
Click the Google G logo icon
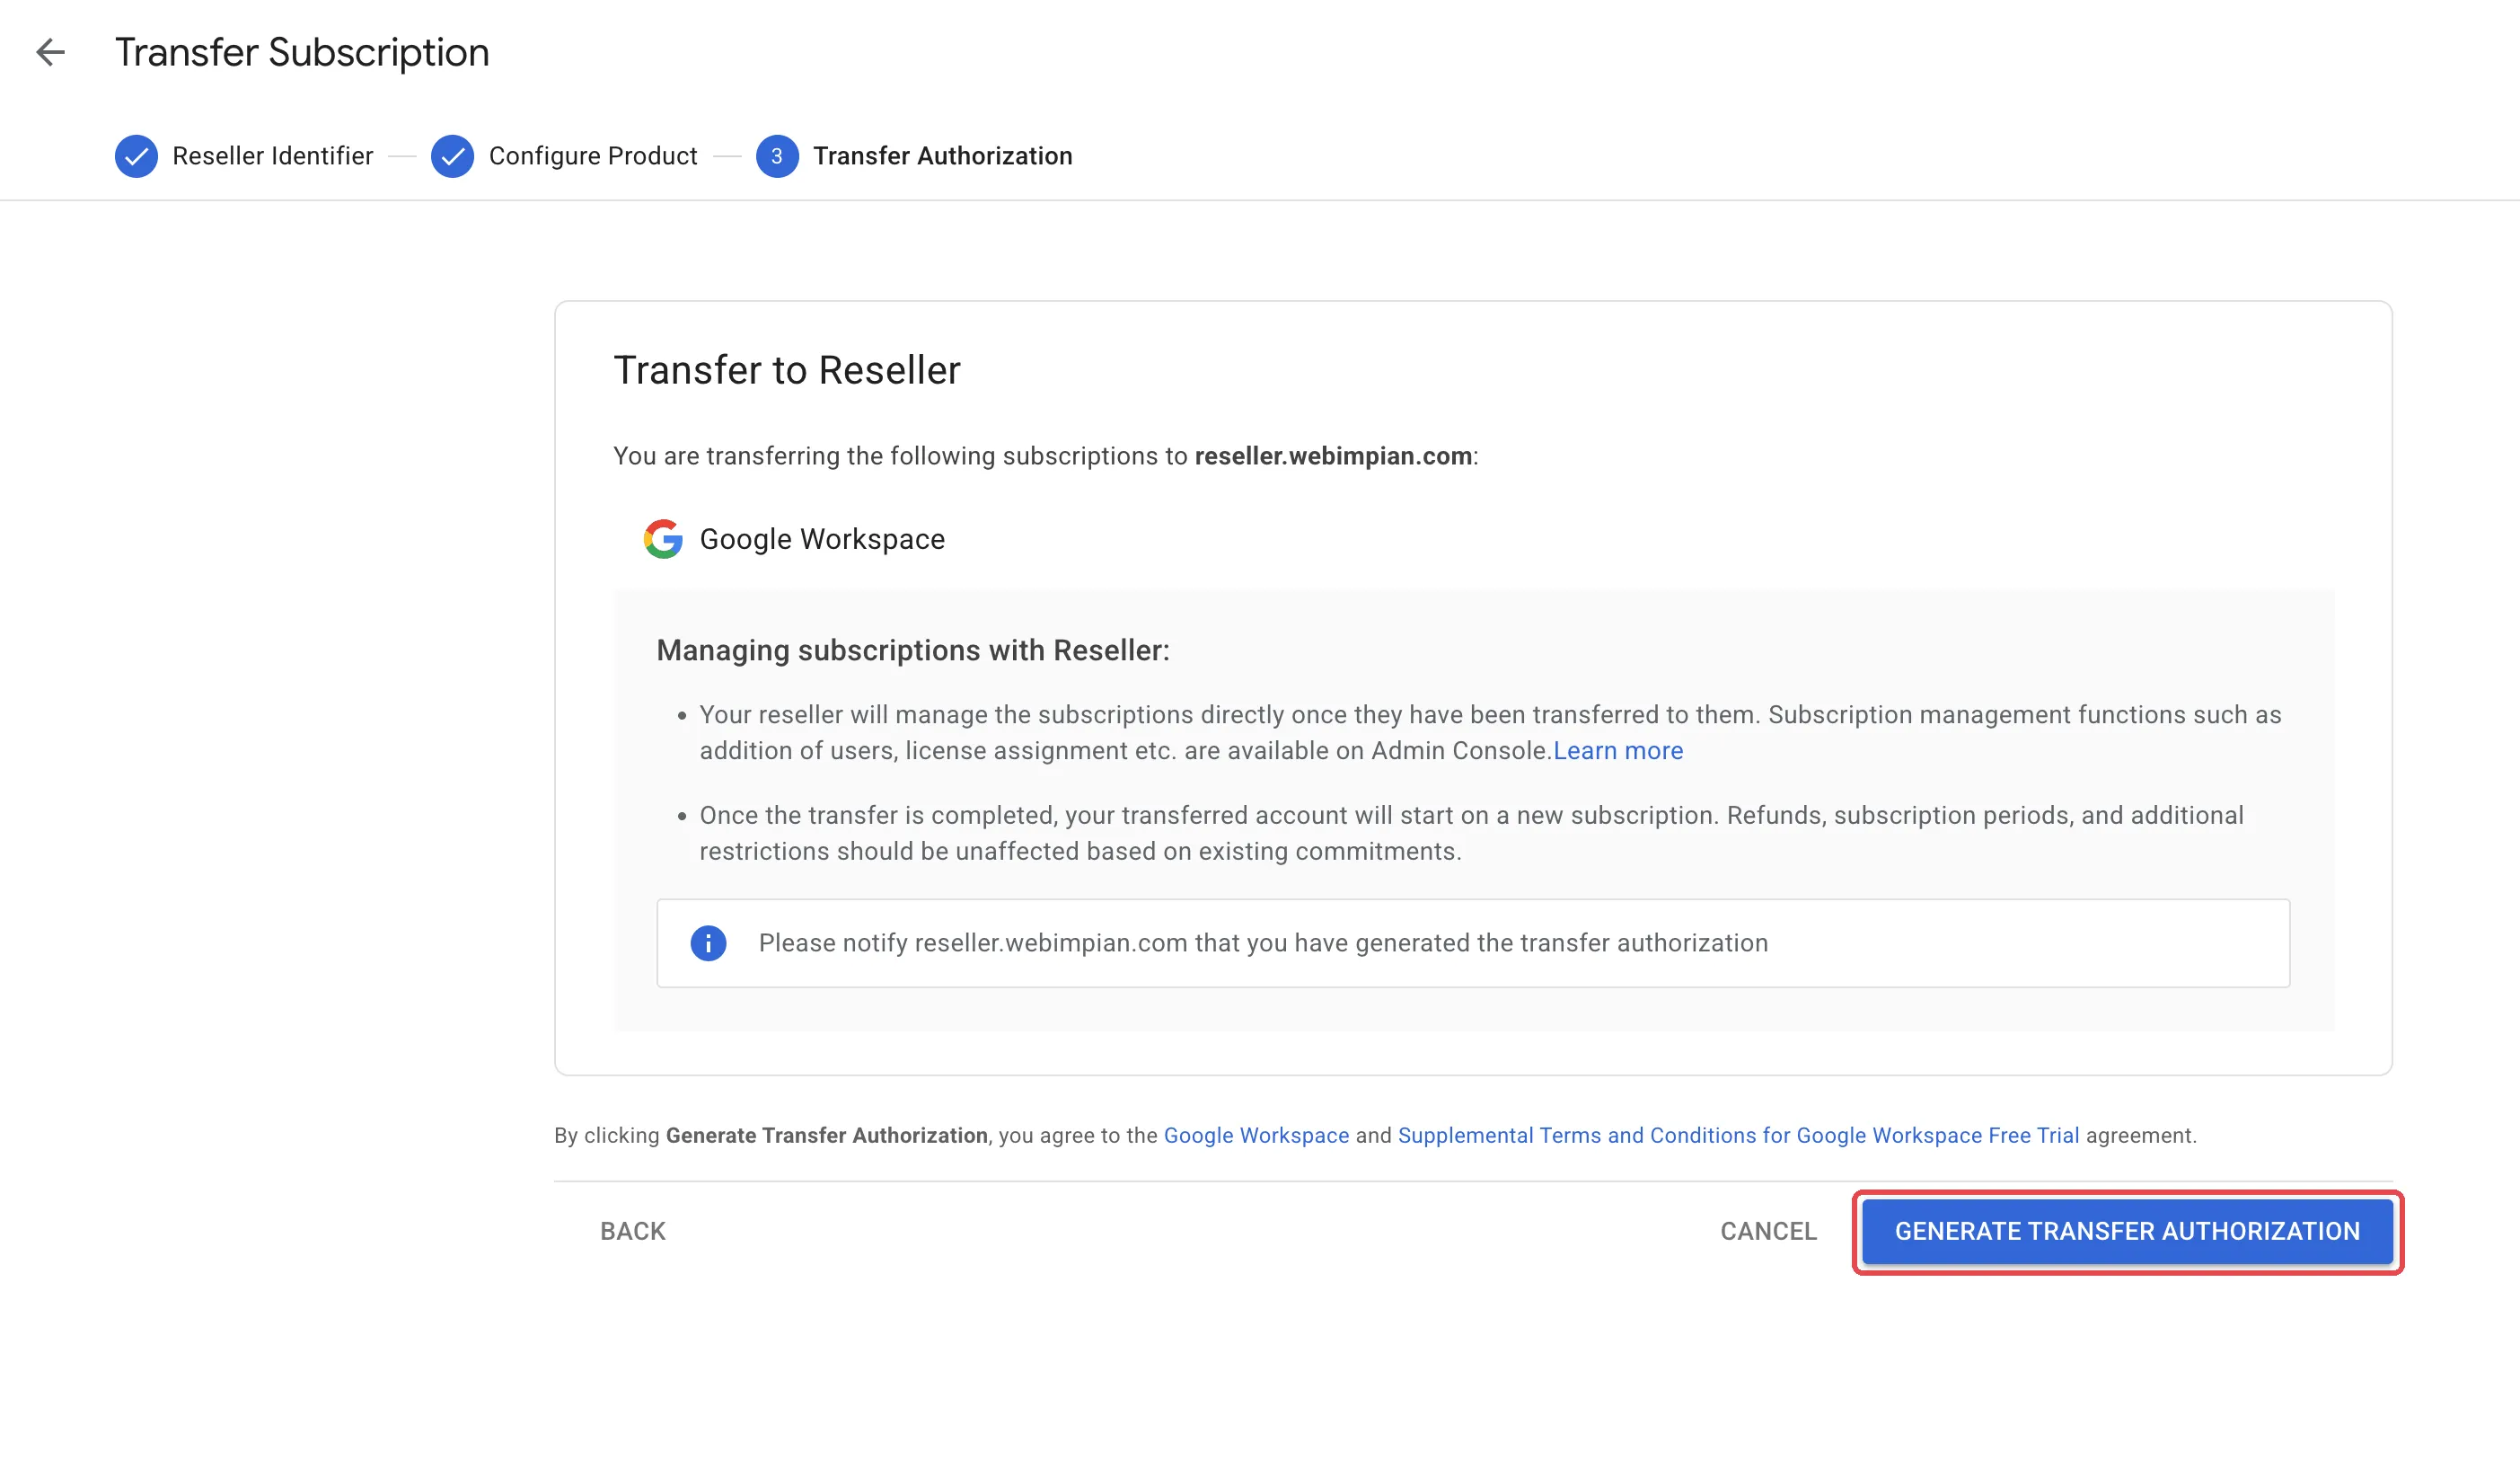[663, 539]
